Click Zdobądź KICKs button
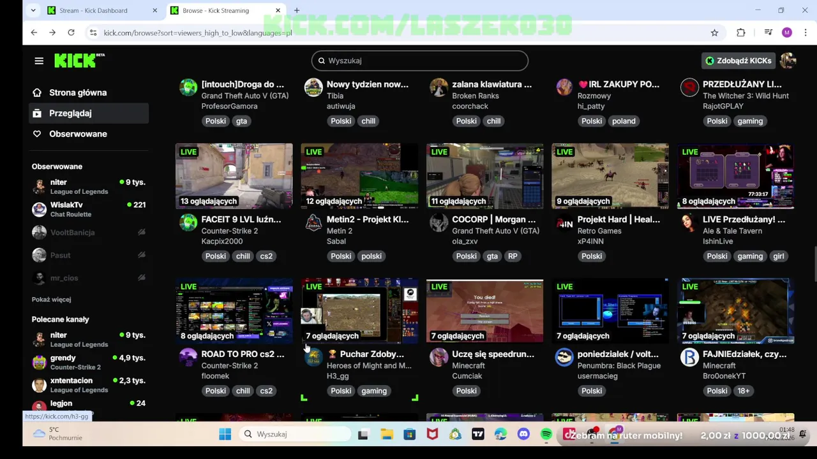This screenshot has height=459, width=817. tap(738, 61)
